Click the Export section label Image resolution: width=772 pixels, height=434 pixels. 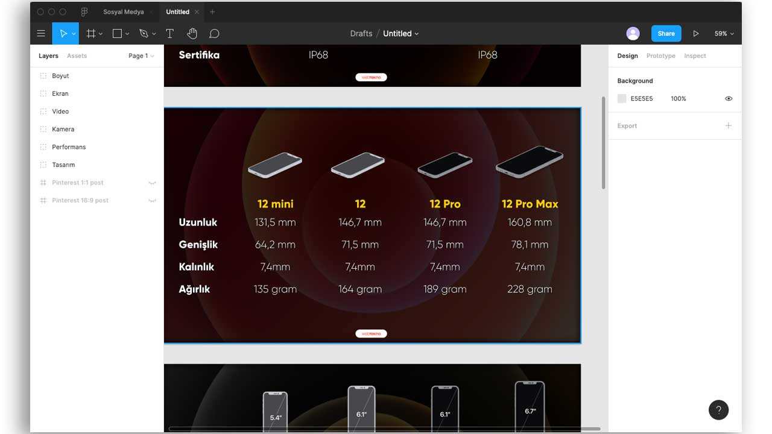point(627,126)
